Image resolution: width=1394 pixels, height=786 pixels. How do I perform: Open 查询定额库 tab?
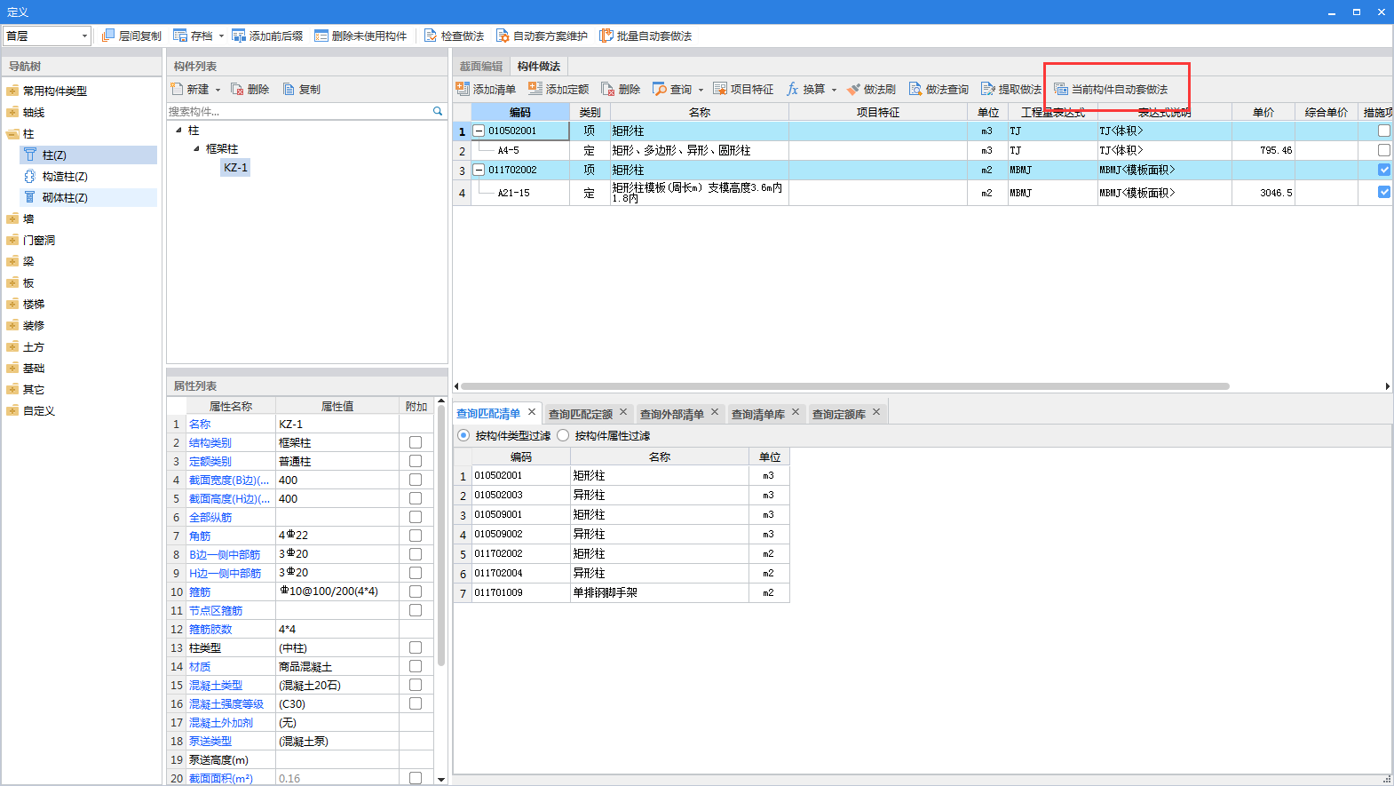839,414
